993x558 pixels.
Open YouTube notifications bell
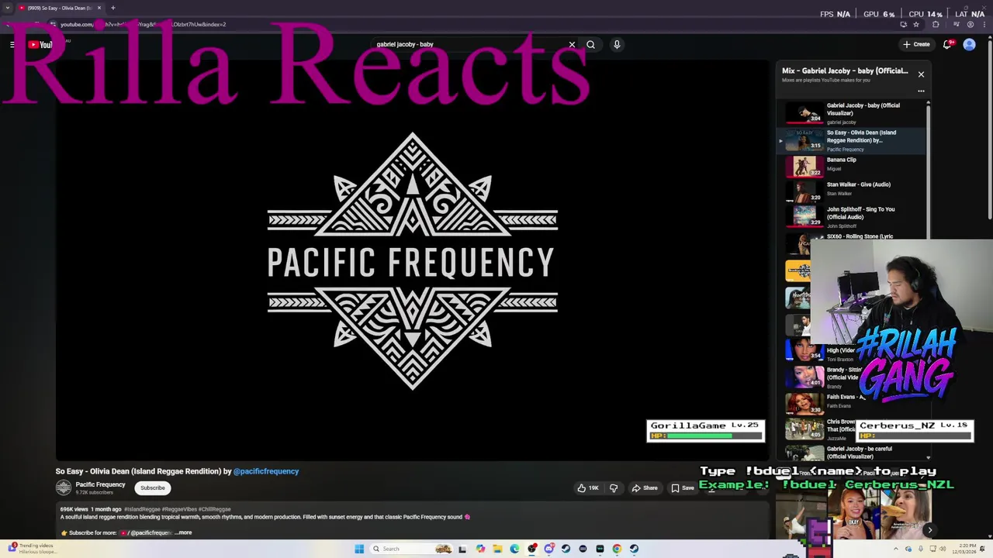click(947, 44)
